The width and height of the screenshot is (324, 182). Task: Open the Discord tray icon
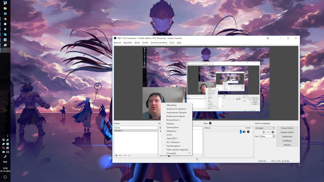tap(4, 152)
